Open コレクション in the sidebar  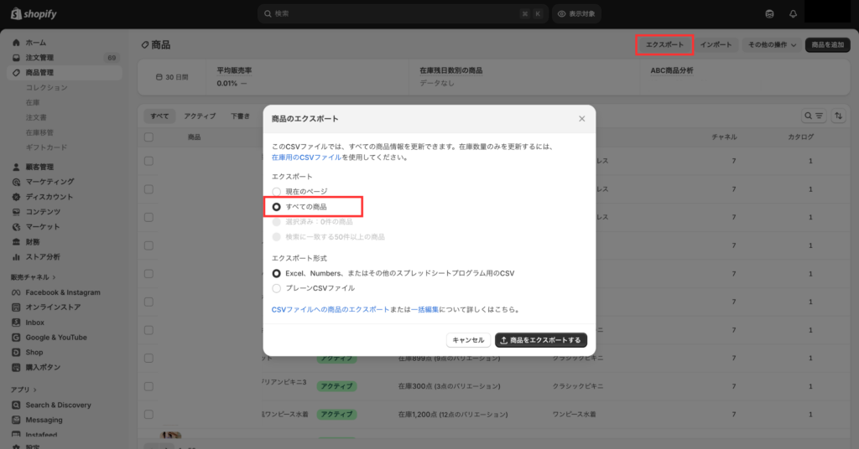(x=47, y=87)
